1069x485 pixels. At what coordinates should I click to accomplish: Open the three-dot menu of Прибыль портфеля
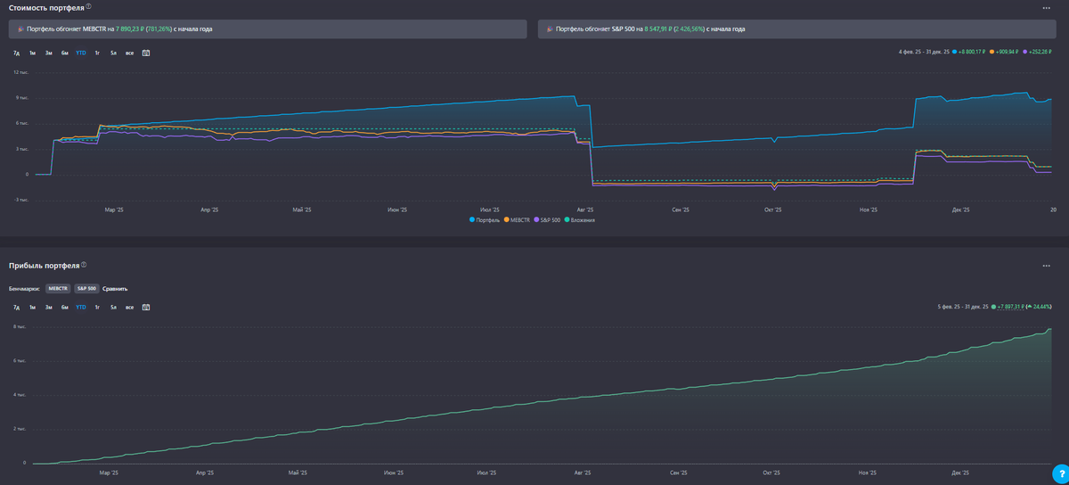coord(1046,266)
